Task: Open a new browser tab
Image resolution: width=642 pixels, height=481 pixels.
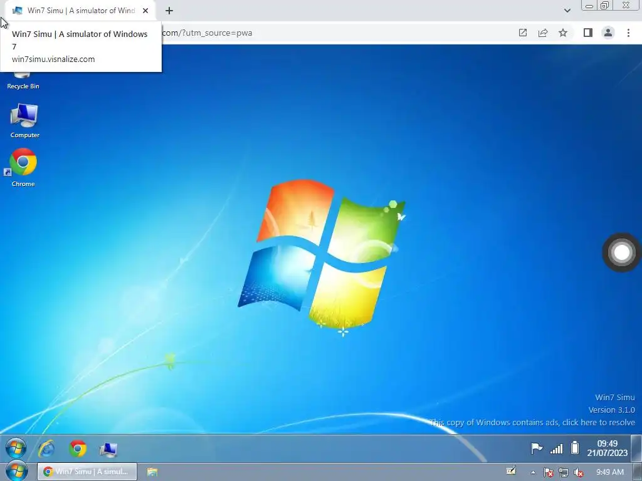Action: click(x=169, y=11)
